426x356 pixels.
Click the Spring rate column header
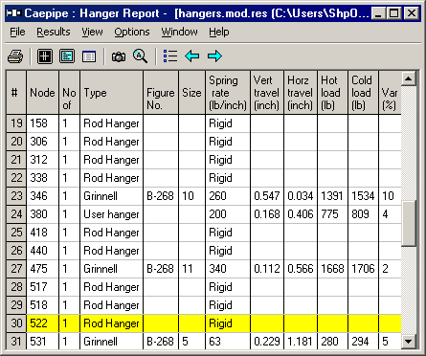point(228,93)
